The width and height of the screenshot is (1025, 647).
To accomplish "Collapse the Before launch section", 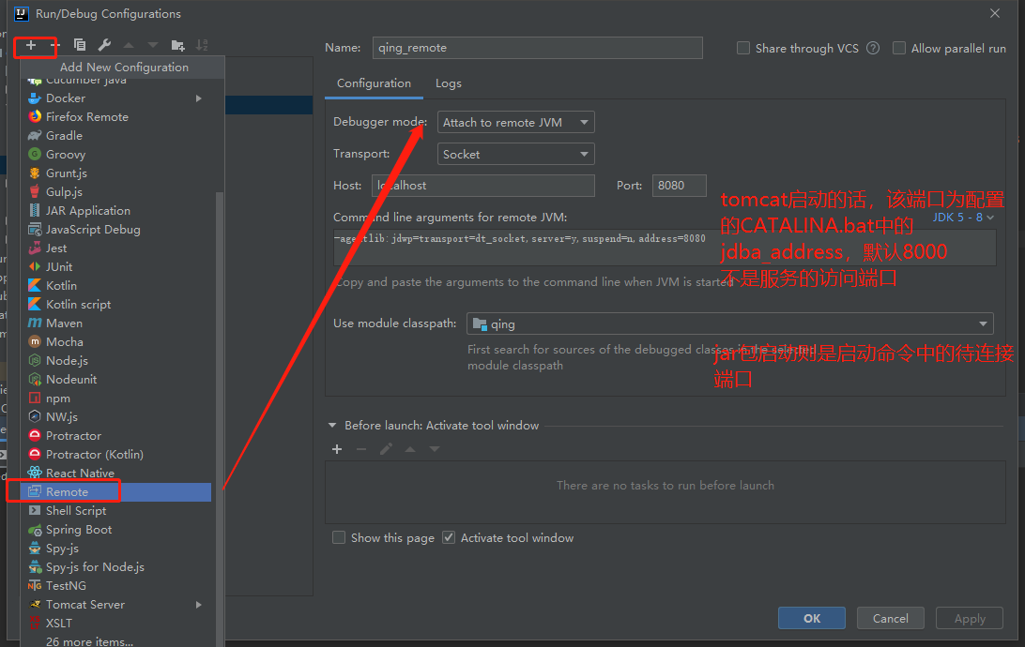I will (x=332, y=426).
